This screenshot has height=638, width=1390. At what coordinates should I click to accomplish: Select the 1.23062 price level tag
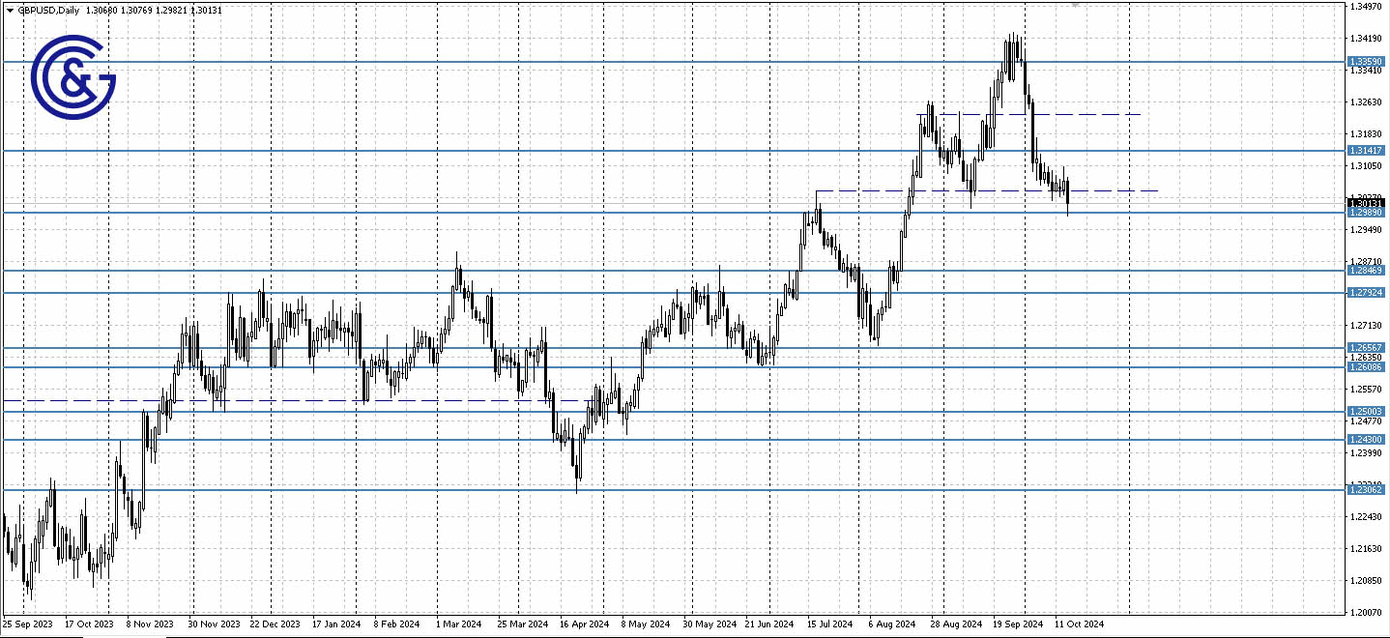click(1368, 490)
